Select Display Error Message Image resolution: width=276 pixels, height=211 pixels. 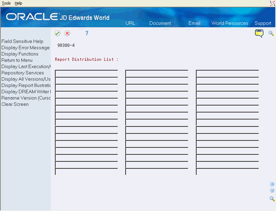(x=26, y=48)
